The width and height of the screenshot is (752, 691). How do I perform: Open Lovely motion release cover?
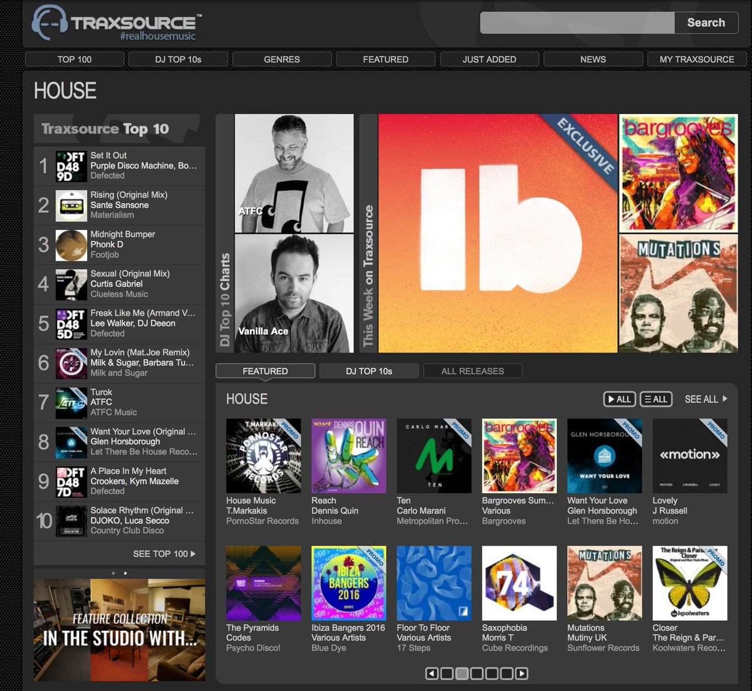690,456
